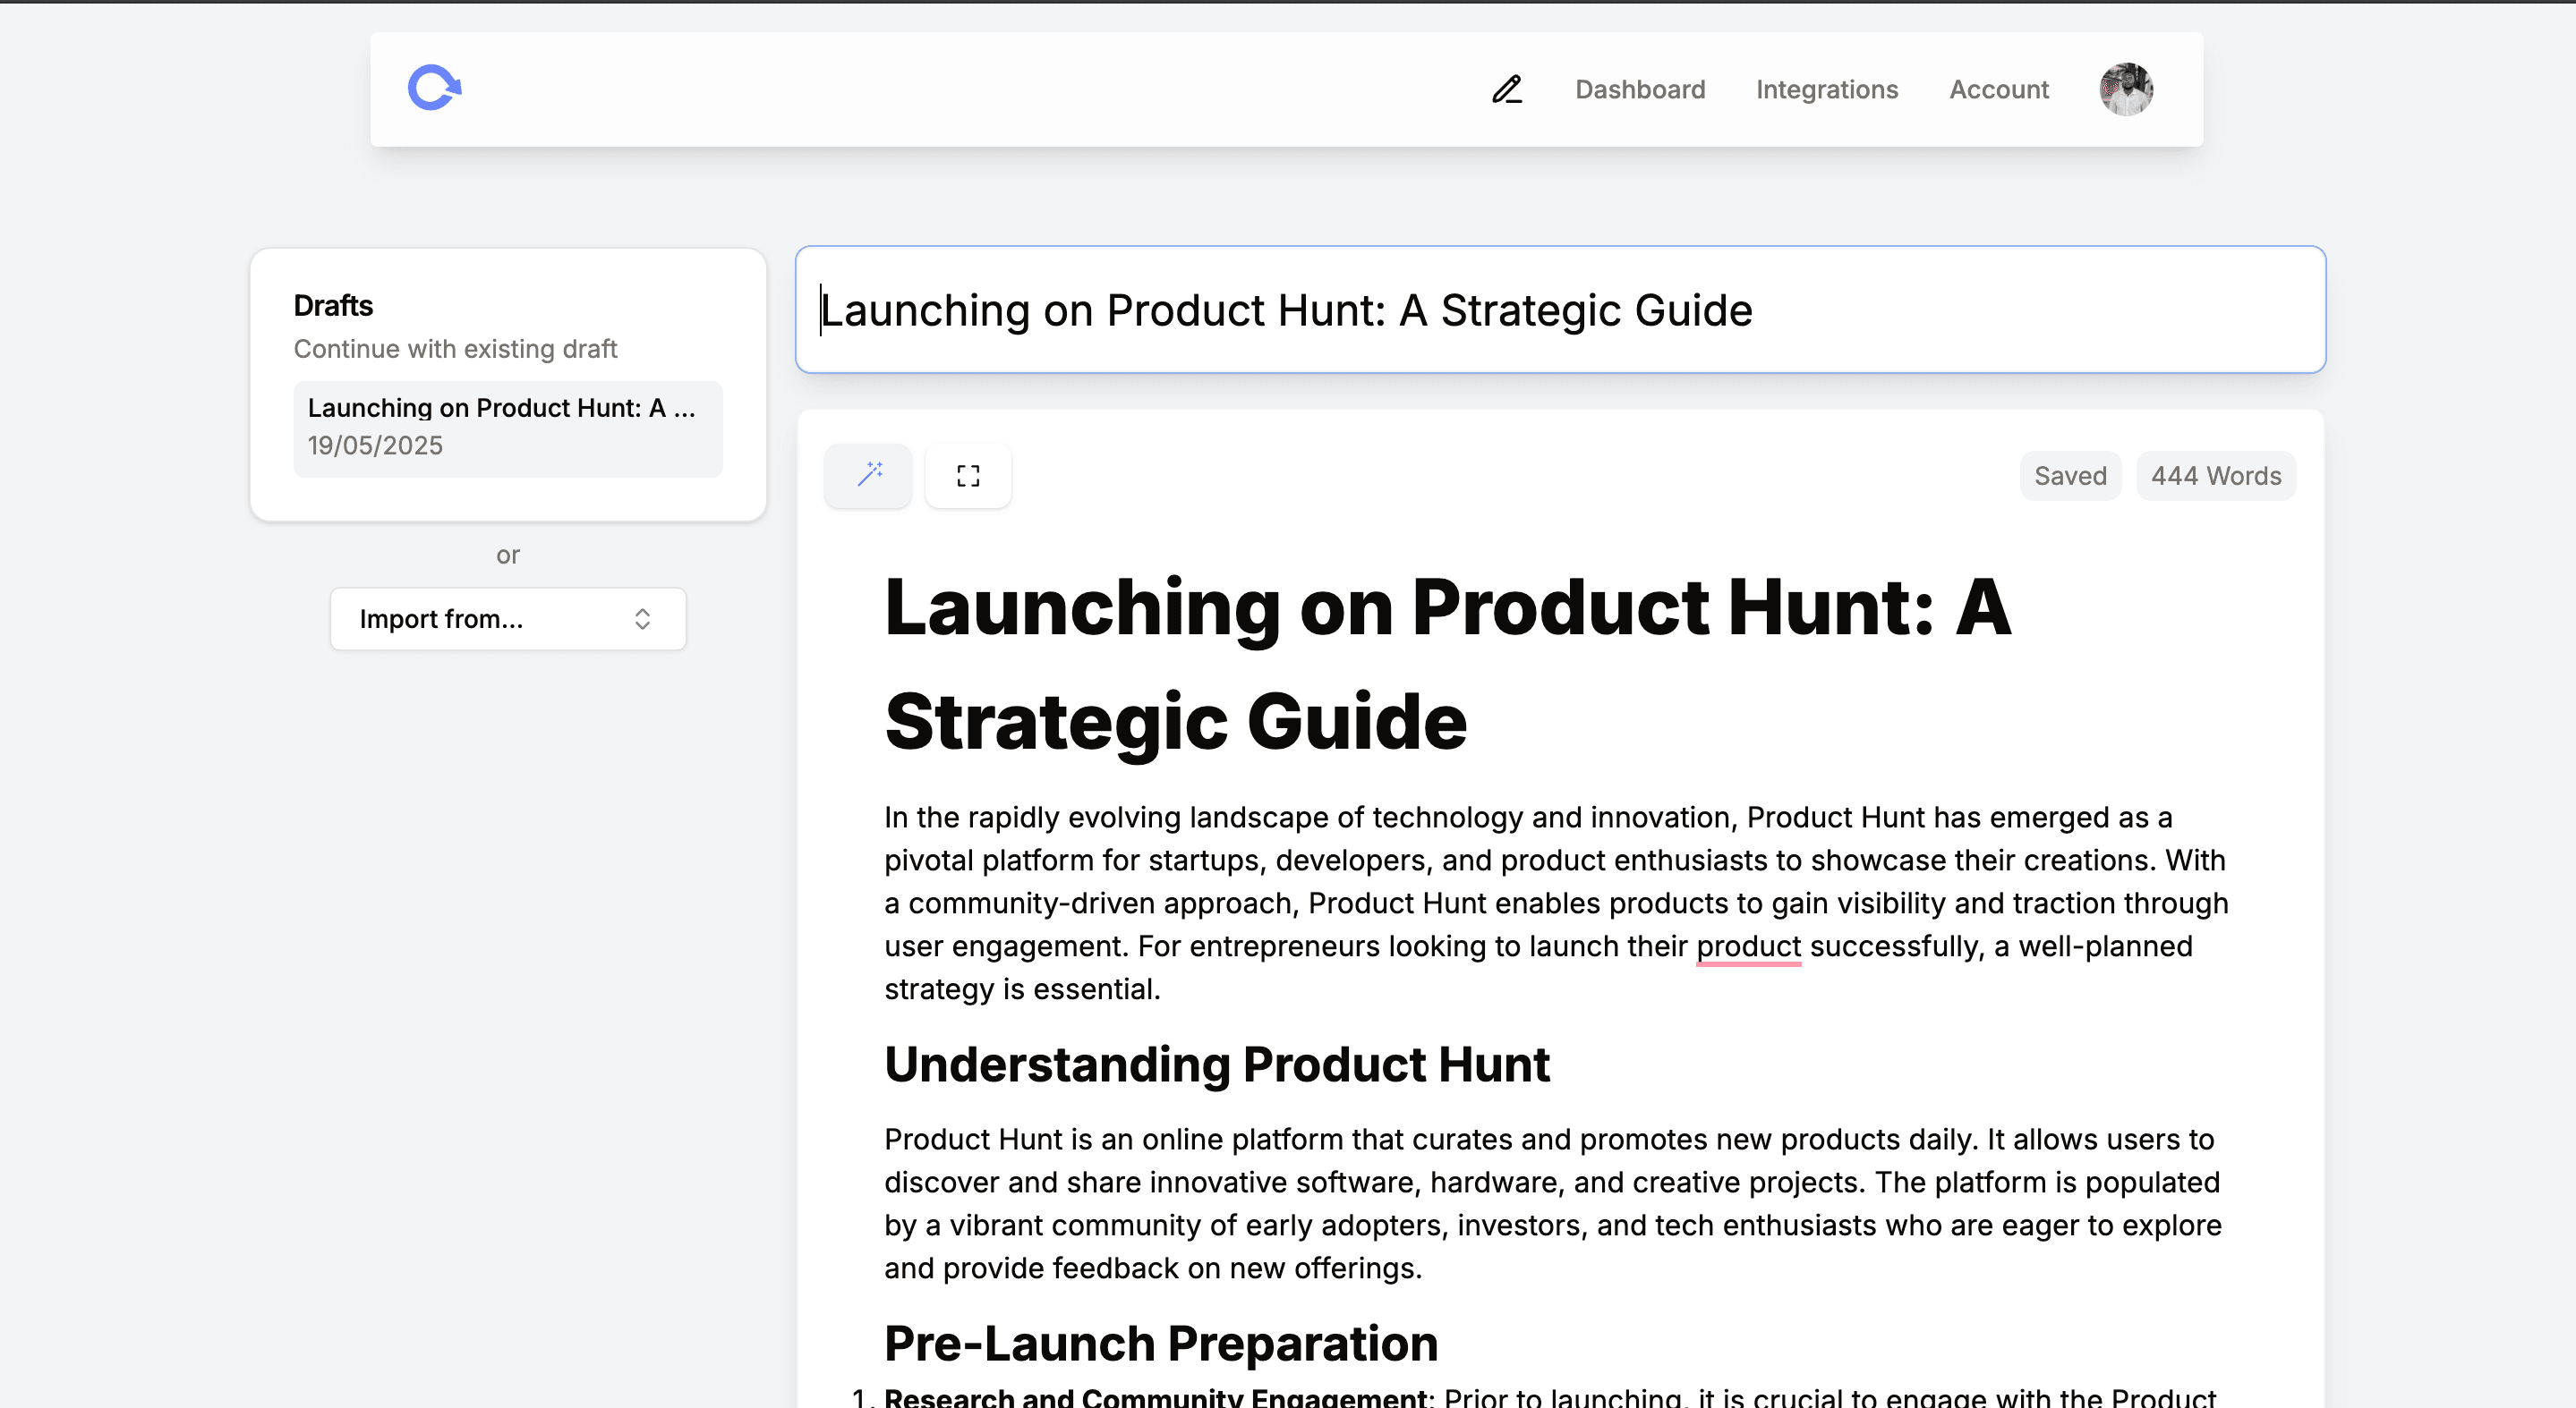Enter fullscreen mode with the expand icon
The height and width of the screenshot is (1408, 2576).
(x=967, y=475)
